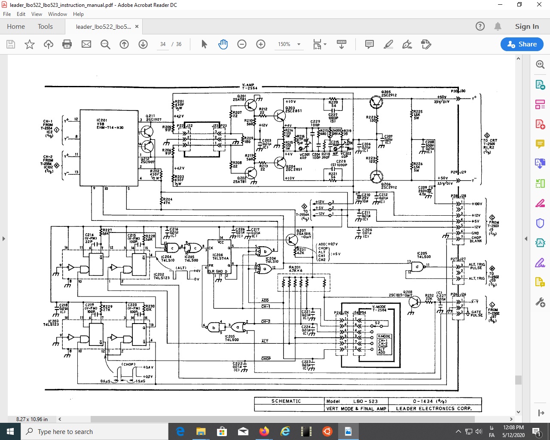Image resolution: width=550 pixels, height=440 pixels.
Task: Open the Action Center notifications icon
Action: (x=536, y=431)
